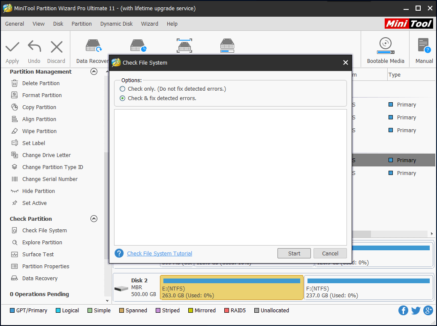Click the partition list scroll right arrow
Image resolution: width=437 pixels, height=326 pixels.
click(x=432, y=234)
